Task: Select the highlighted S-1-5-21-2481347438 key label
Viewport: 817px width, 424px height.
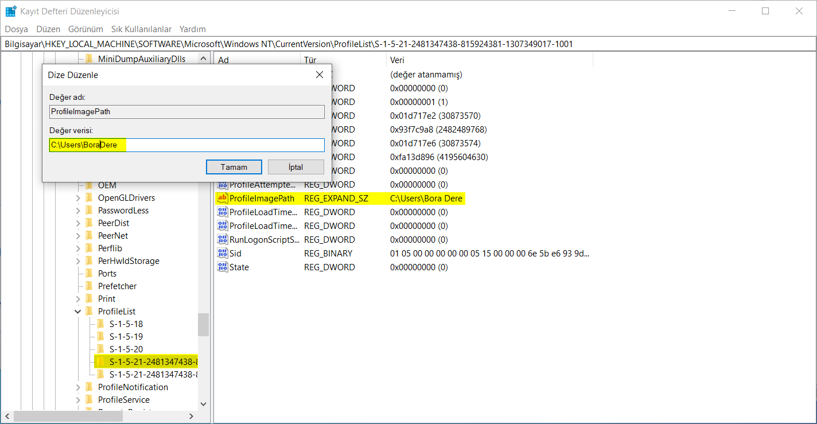Action: 153,362
